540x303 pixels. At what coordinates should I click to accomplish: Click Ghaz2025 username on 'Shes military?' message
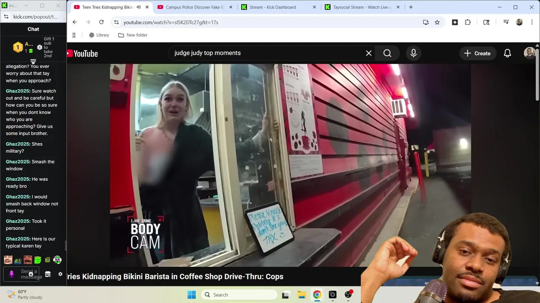point(18,144)
